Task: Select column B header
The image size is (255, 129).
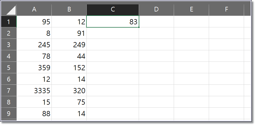Action: (69, 10)
